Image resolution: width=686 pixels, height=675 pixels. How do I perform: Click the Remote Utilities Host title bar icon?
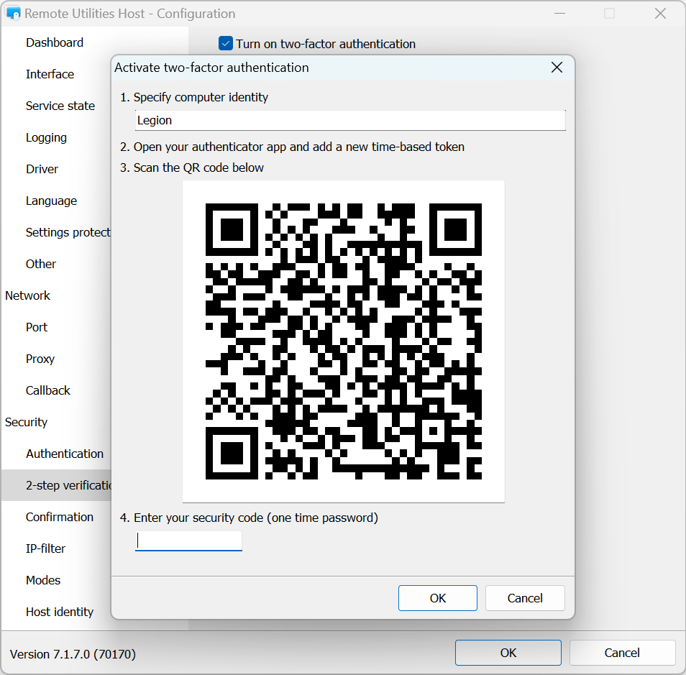[x=13, y=14]
